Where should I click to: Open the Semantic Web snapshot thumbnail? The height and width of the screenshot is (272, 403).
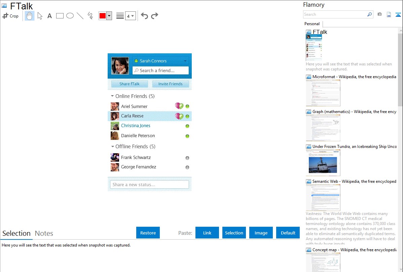coord(323,198)
